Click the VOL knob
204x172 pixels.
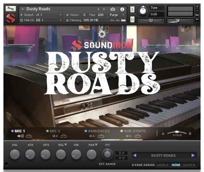coord(15,154)
